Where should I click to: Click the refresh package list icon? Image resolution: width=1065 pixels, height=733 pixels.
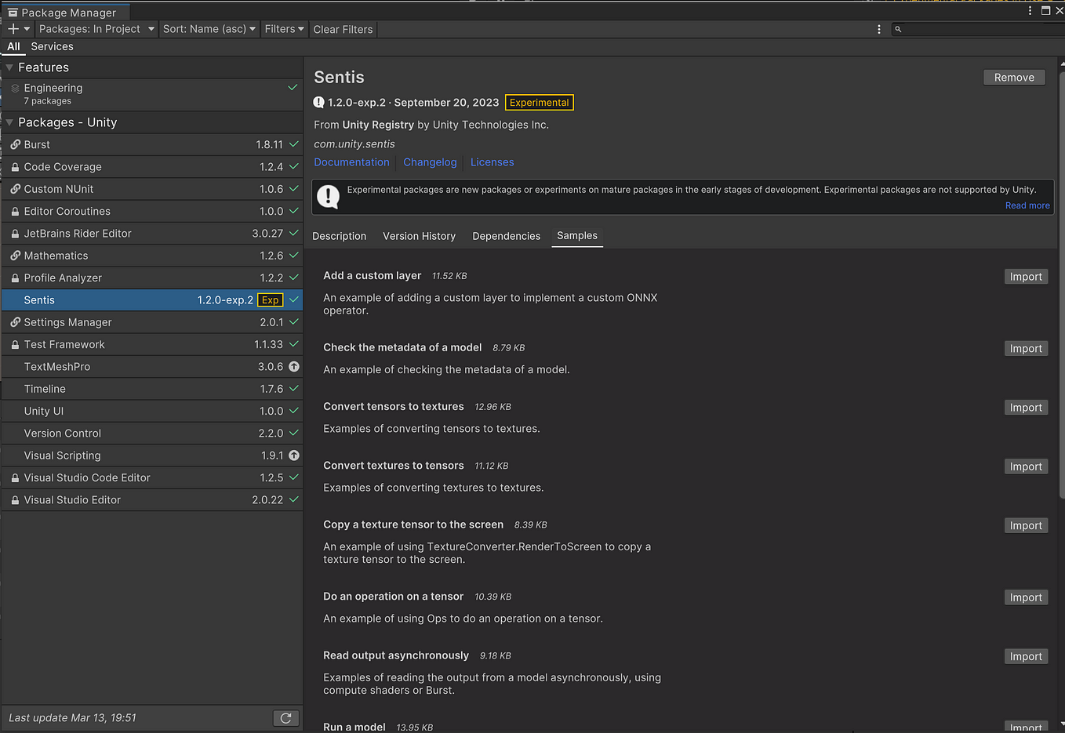pos(286,718)
